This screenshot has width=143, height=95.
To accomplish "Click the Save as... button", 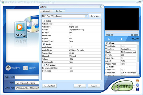I will coord(95,16).
